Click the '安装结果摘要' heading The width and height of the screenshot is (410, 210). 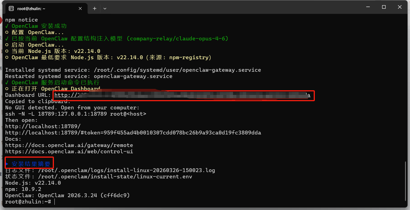pyautogui.click(x=28, y=164)
